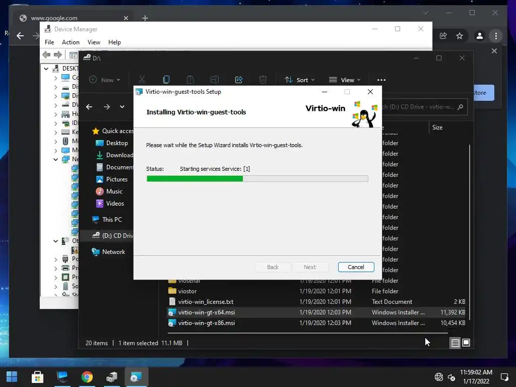The image size is (516, 387).
Task: Select Quick access in Explorer sidebar
Action: 112,131
